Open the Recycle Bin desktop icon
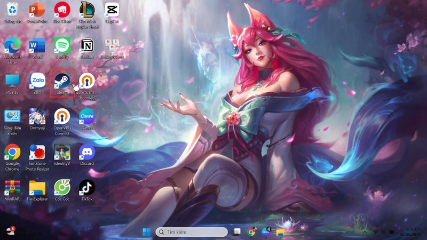Viewport: 427px width, 240px height. (12, 13)
